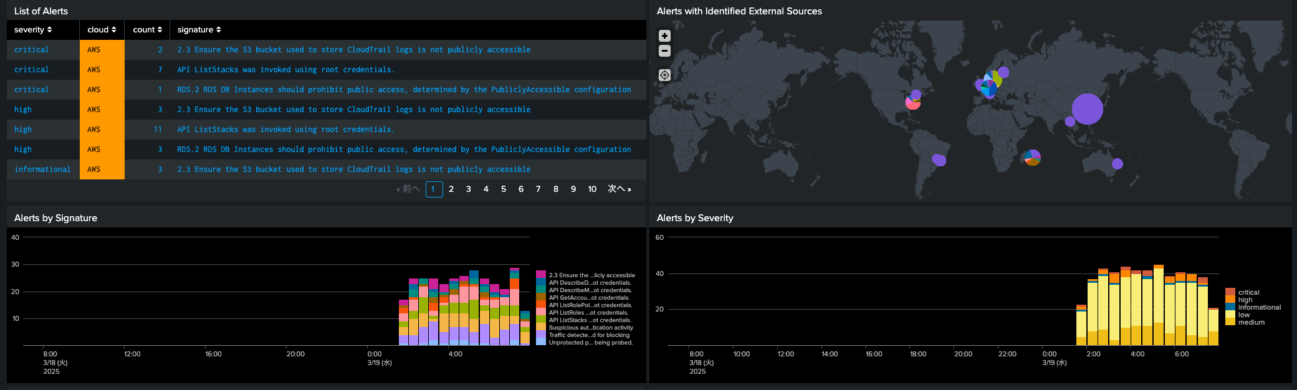Select the current page 1 button

[x=434, y=189]
